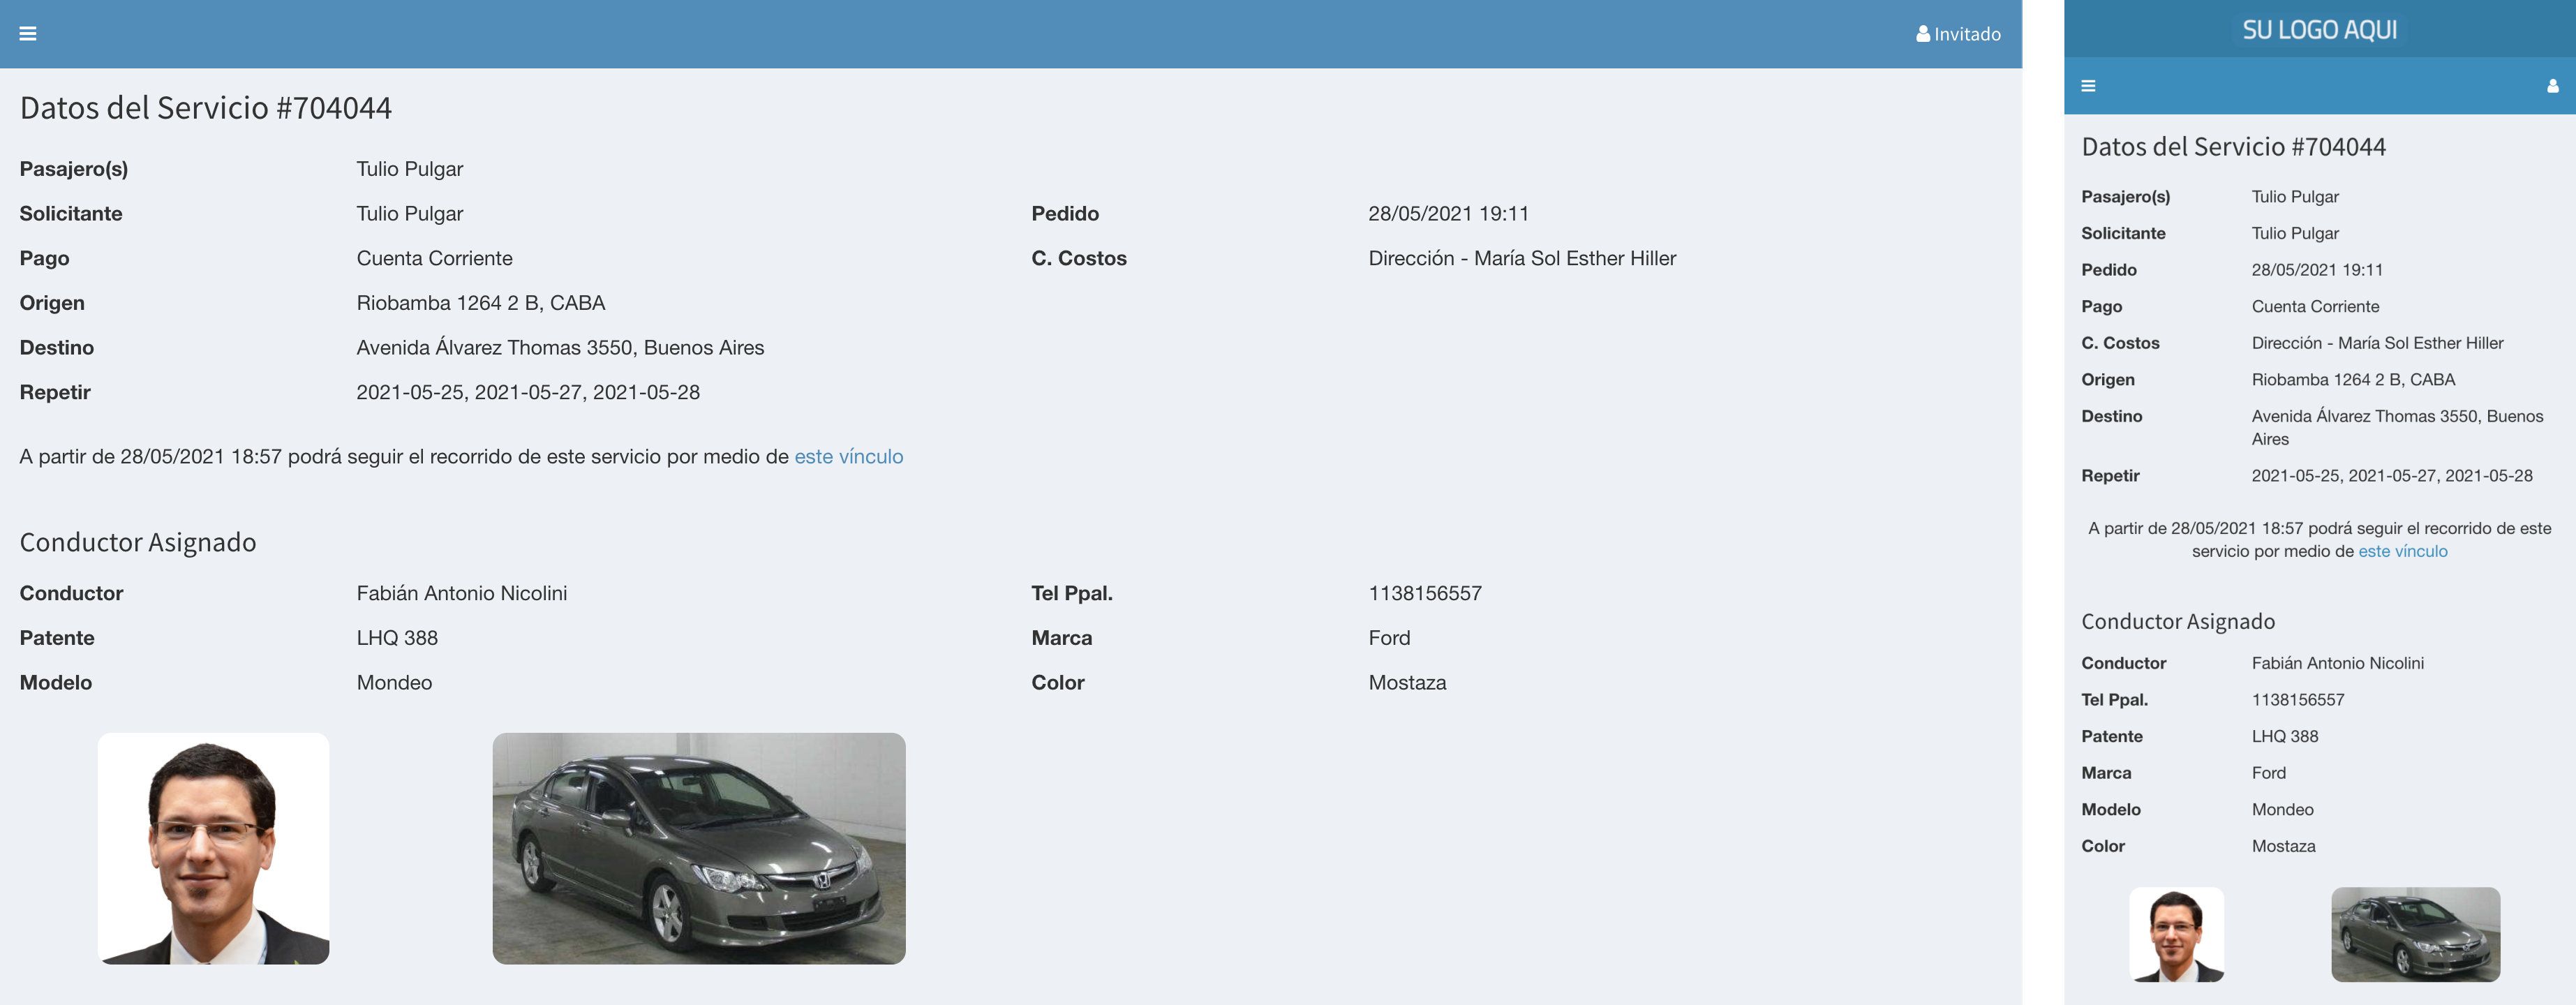This screenshot has height=1005, width=2576.
Task: Click small driver photo in mobile preview
Action: pyautogui.click(x=2176, y=934)
